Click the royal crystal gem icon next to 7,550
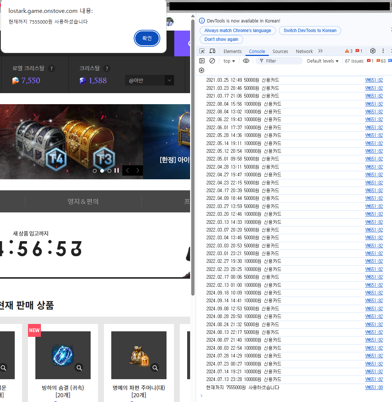Screen dimensions: 392x402 tap(15, 81)
